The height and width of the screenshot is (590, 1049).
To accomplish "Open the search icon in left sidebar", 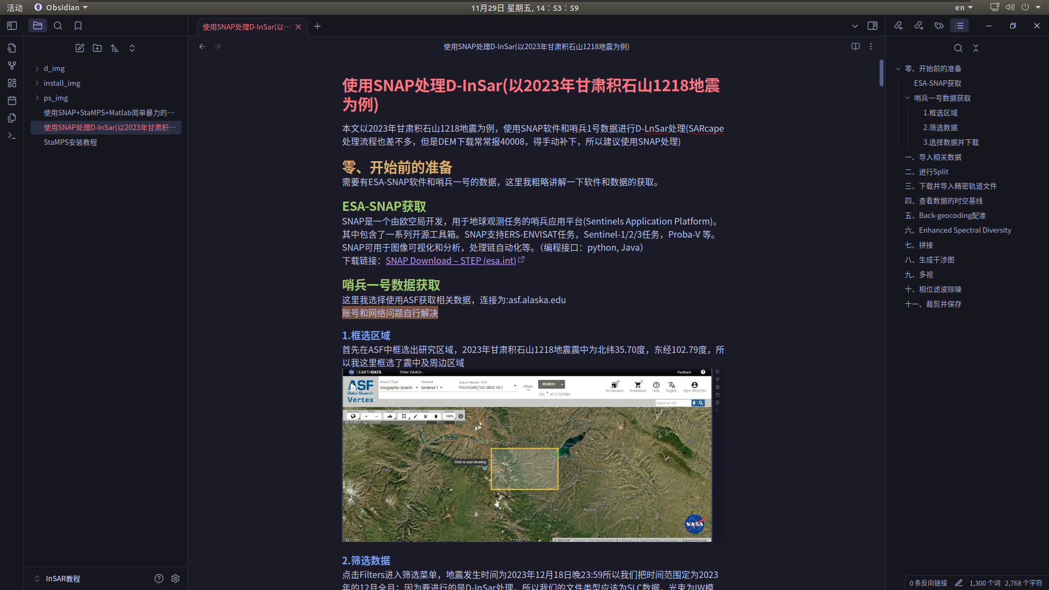I will pos(58,26).
